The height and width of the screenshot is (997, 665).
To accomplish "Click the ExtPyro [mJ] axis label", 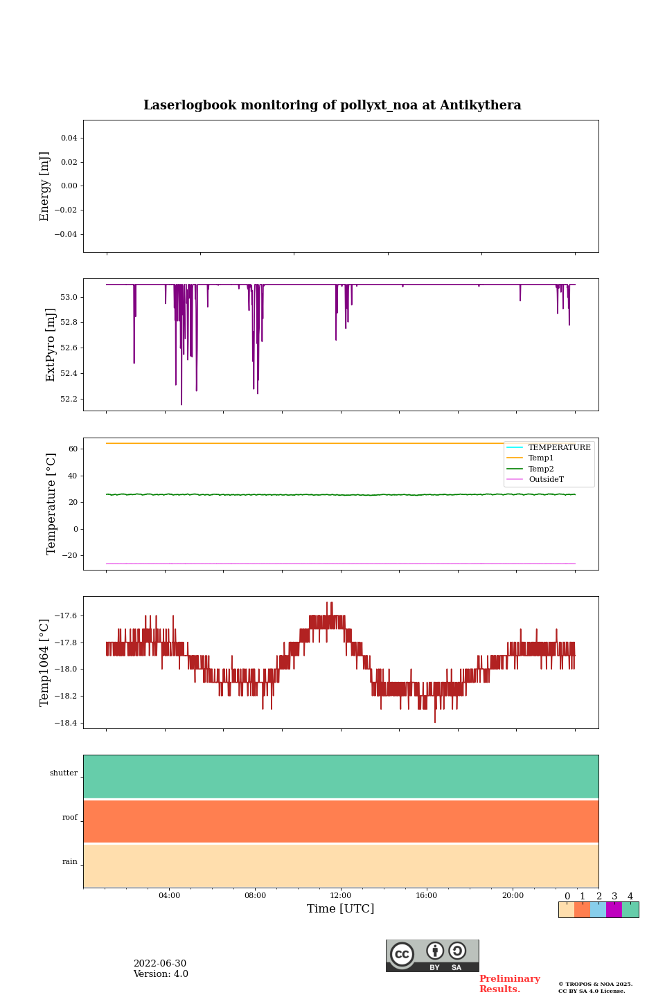I will click(51, 345).
